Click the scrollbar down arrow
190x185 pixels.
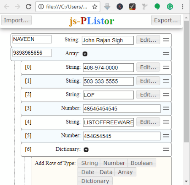click(x=186, y=181)
